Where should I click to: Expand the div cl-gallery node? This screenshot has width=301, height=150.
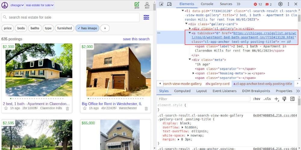pos(190,28)
